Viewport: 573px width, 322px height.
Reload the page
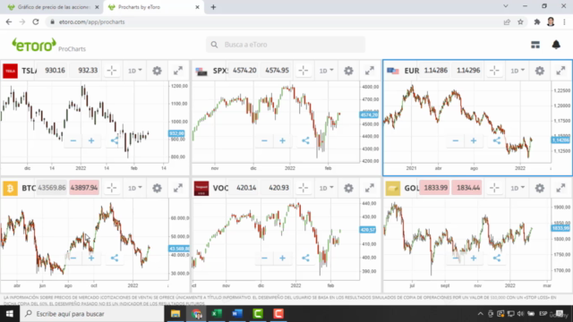click(x=36, y=21)
